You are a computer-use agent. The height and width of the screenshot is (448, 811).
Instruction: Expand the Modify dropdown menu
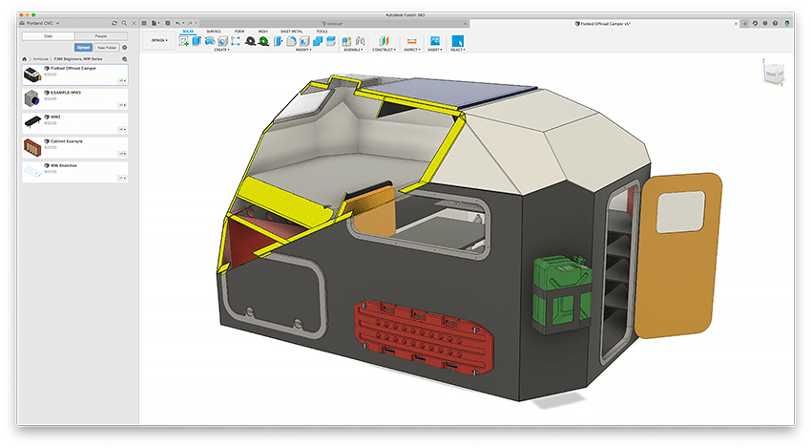click(303, 50)
